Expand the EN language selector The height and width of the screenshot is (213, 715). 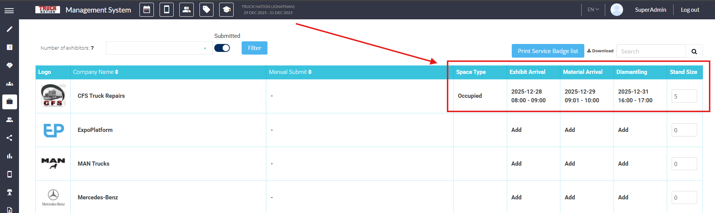[593, 10]
